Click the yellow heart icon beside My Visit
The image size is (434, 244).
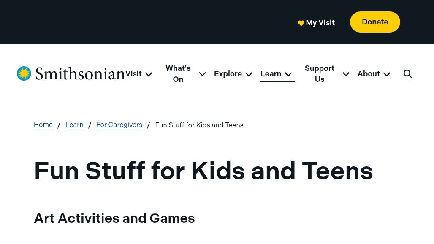301,23
